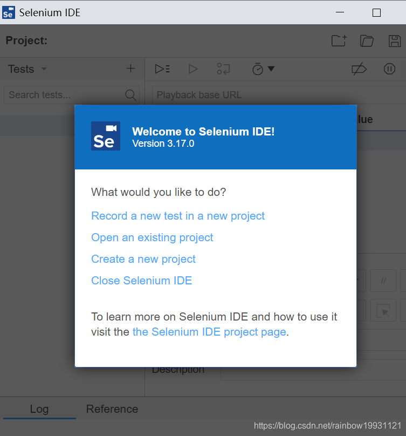
Task: Click the select target in page icon
Action: (383, 311)
